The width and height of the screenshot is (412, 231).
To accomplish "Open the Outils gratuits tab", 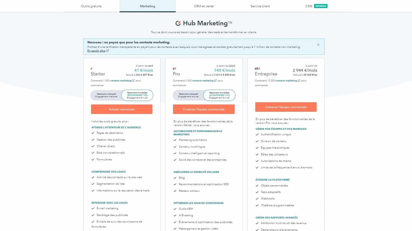I will pos(91,6).
